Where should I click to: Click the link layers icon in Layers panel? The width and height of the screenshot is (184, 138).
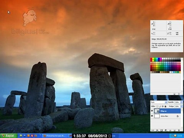[153, 130]
